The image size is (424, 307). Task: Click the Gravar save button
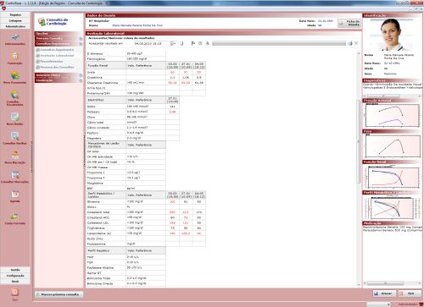tap(384, 293)
